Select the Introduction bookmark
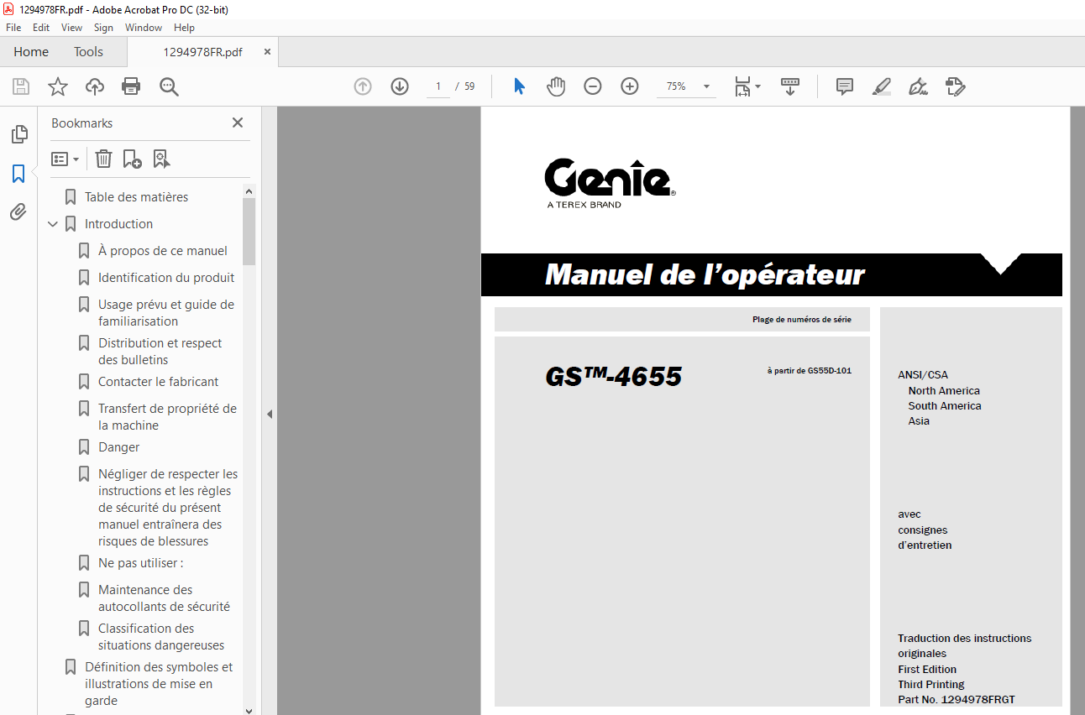This screenshot has height=715, width=1085. [118, 224]
